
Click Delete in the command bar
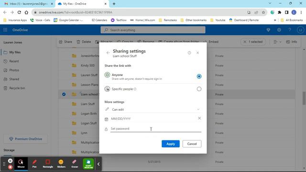click(x=84, y=42)
